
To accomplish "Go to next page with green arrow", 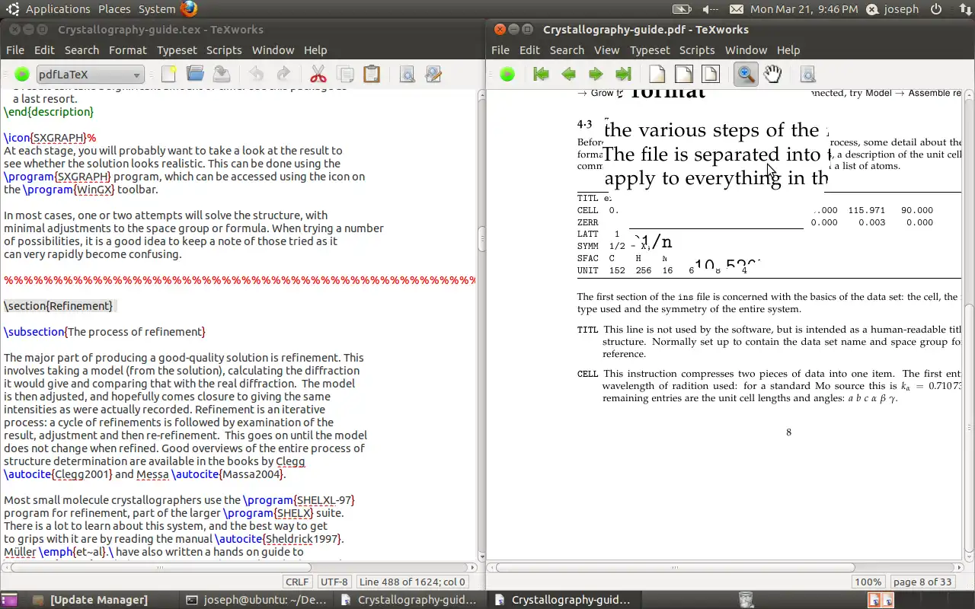I will (596, 74).
